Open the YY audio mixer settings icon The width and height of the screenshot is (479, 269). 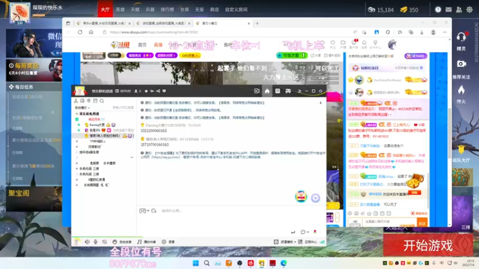click(x=104, y=242)
